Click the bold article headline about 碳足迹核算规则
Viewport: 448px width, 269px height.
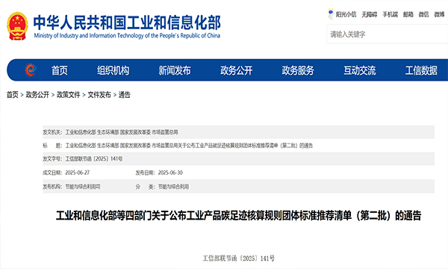239,215
